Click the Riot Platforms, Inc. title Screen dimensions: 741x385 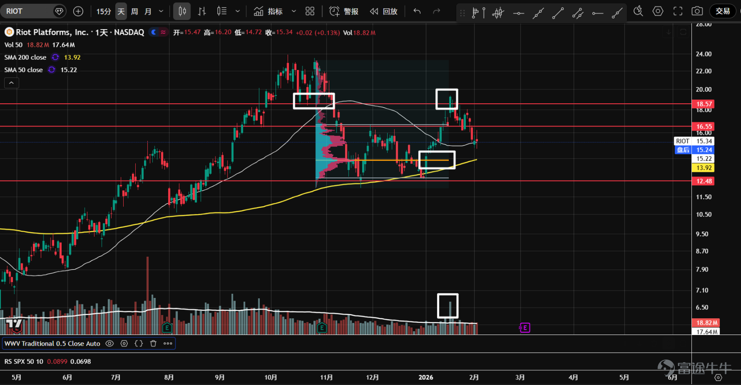(x=52, y=32)
